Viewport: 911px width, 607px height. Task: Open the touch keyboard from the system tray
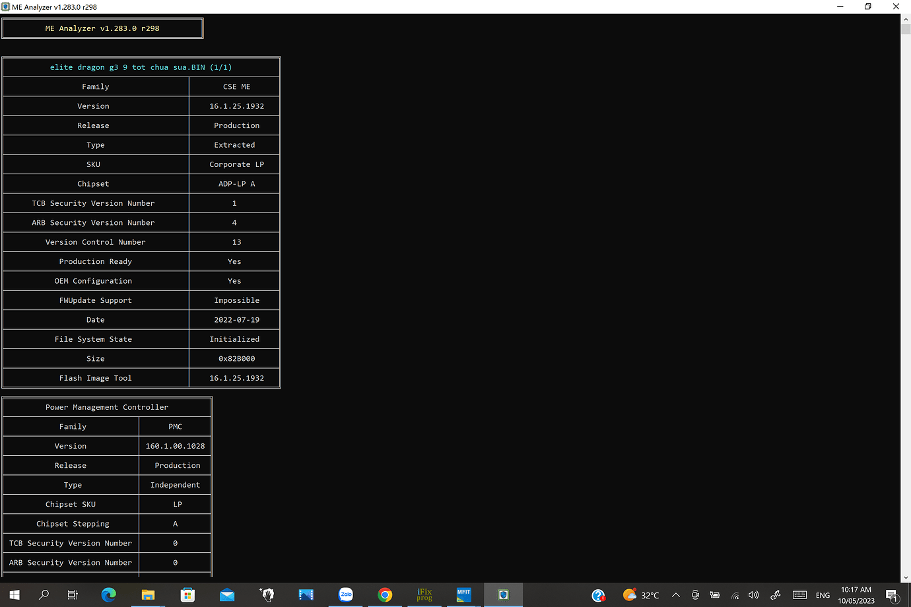coord(799,594)
